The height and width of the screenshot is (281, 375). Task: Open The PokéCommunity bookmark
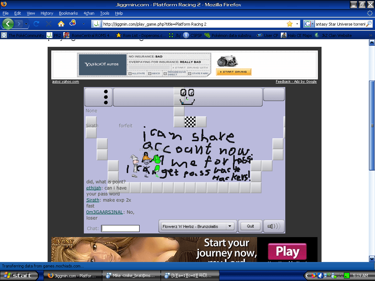pyautogui.click(x=23, y=35)
